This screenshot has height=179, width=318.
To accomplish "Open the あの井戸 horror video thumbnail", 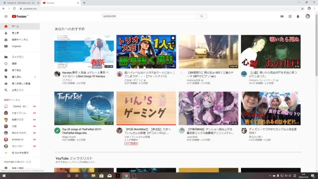I will point(271,52).
